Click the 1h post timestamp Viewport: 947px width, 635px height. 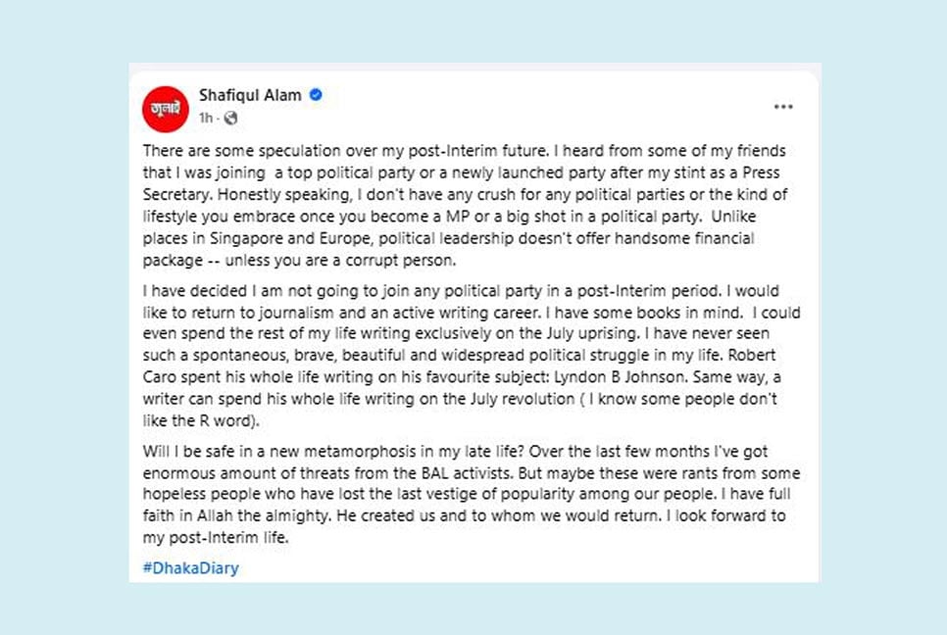coord(206,119)
